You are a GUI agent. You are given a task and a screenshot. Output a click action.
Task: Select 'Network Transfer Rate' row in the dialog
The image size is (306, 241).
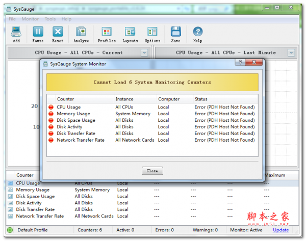point(152,140)
